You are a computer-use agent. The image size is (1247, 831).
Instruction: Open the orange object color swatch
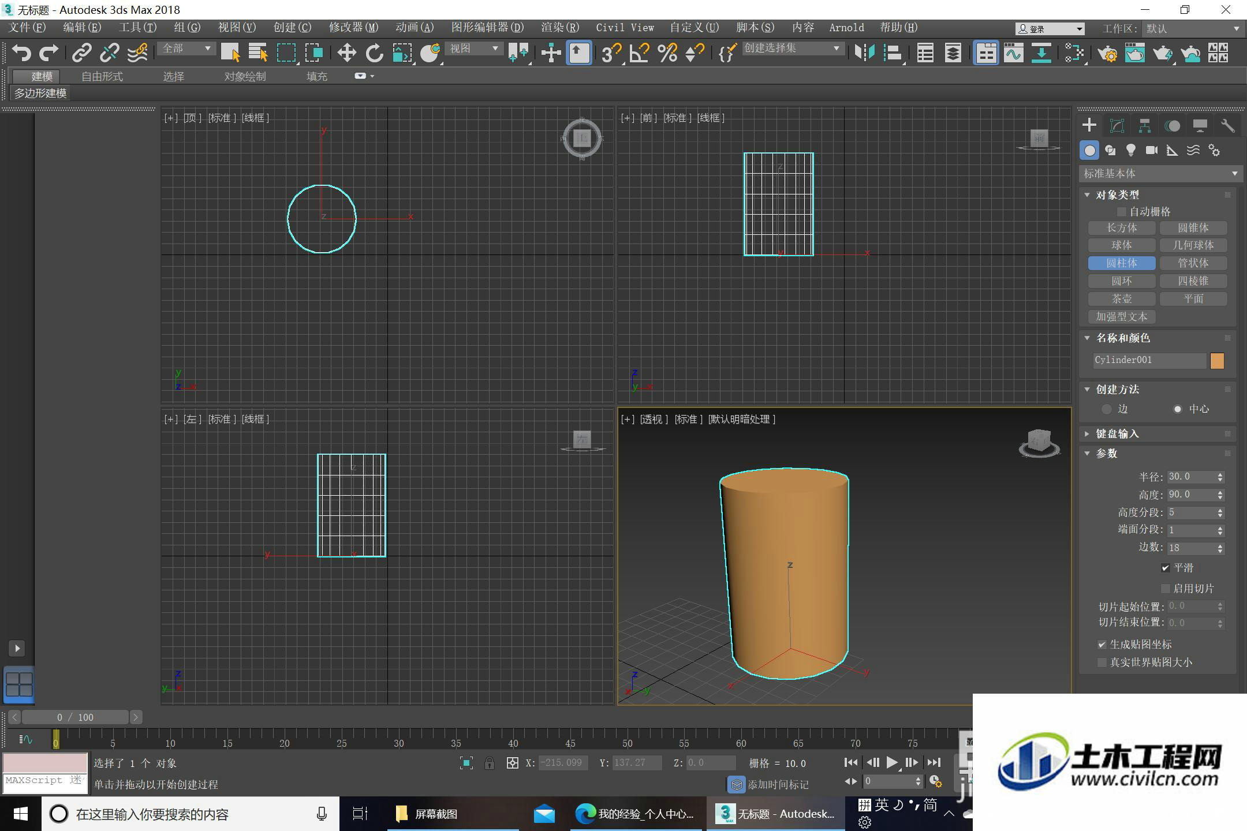pyautogui.click(x=1217, y=361)
